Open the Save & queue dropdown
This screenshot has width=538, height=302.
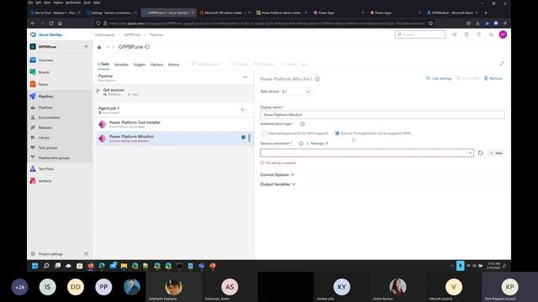pos(207,64)
